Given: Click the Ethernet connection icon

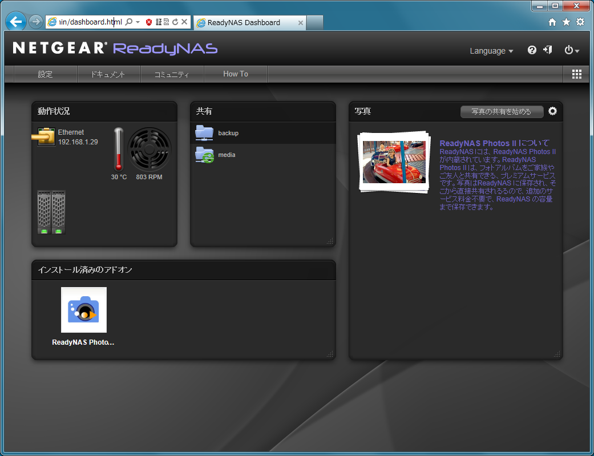Looking at the screenshot, I should point(44,137).
